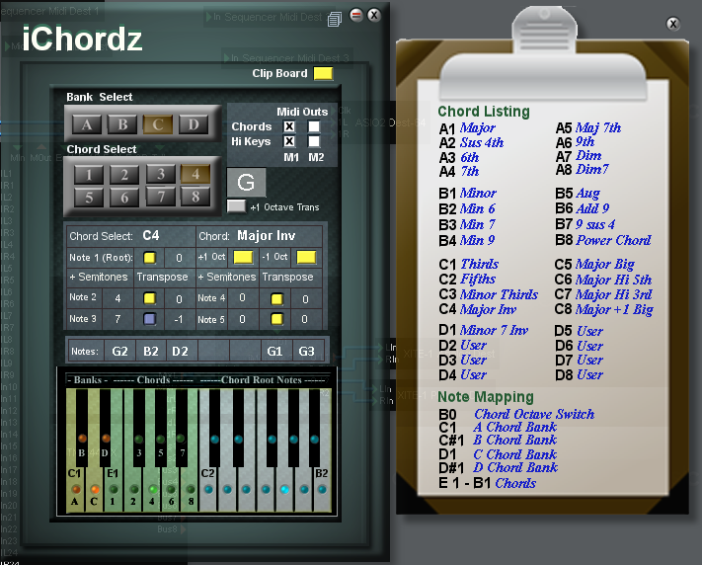Click Note 2 semitones value field
The image size is (702, 565).
(x=117, y=298)
